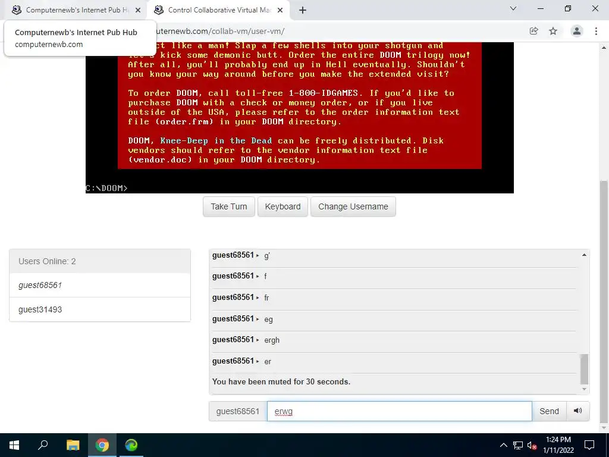The image size is (609, 457).
Task: Click the chat scrollbar thumb
Action: pyautogui.click(x=584, y=369)
